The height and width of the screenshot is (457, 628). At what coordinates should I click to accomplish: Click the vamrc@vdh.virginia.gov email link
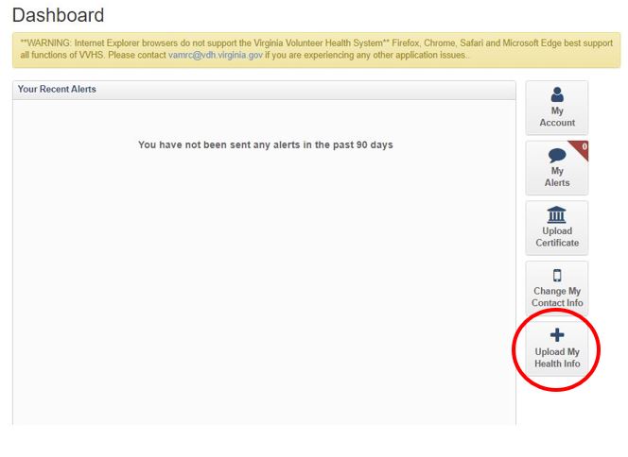(216, 56)
